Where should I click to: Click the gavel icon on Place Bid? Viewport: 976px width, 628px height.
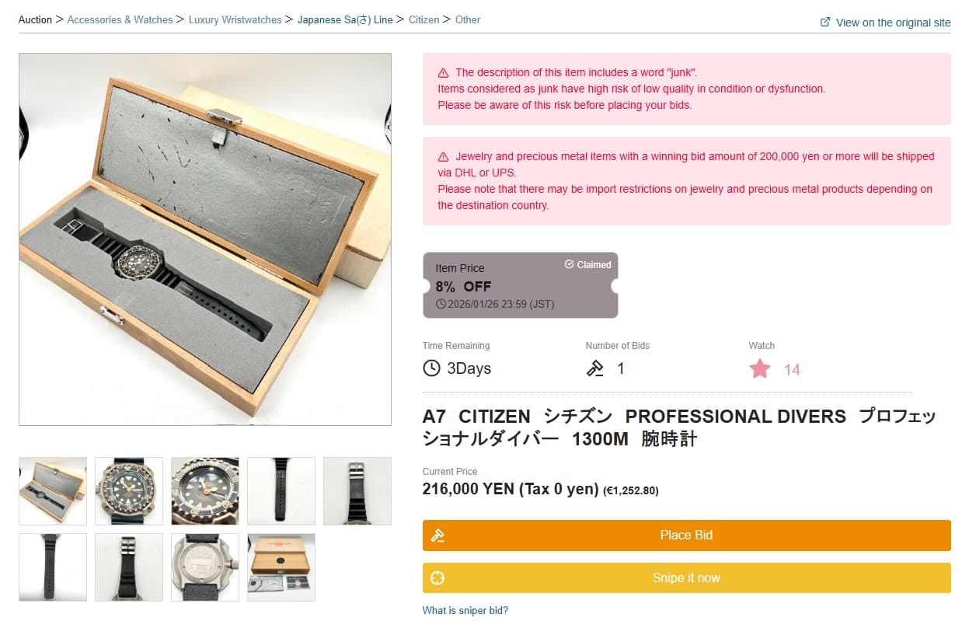pos(437,536)
